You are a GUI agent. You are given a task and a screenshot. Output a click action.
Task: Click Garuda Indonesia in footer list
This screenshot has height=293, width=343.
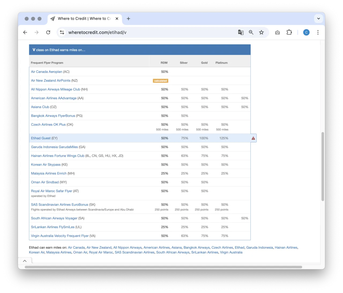(x=260, y=248)
